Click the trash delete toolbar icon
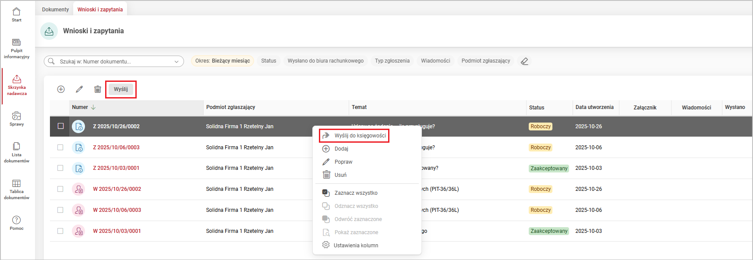753x260 pixels. tap(98, 89)
